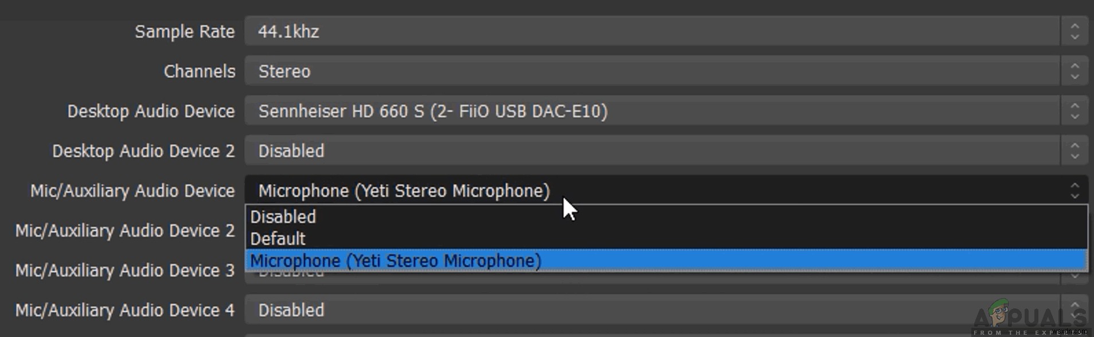Select Microphone (Yeti Stereo Microphone) highlighted option

coord(396,261)
